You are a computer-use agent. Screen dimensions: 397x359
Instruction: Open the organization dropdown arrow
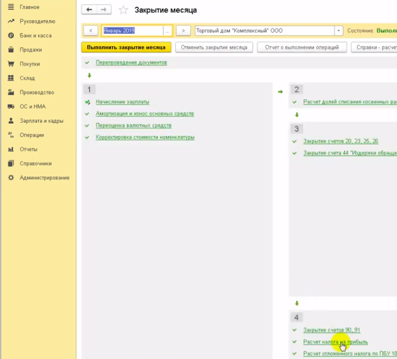click(338, 31)
